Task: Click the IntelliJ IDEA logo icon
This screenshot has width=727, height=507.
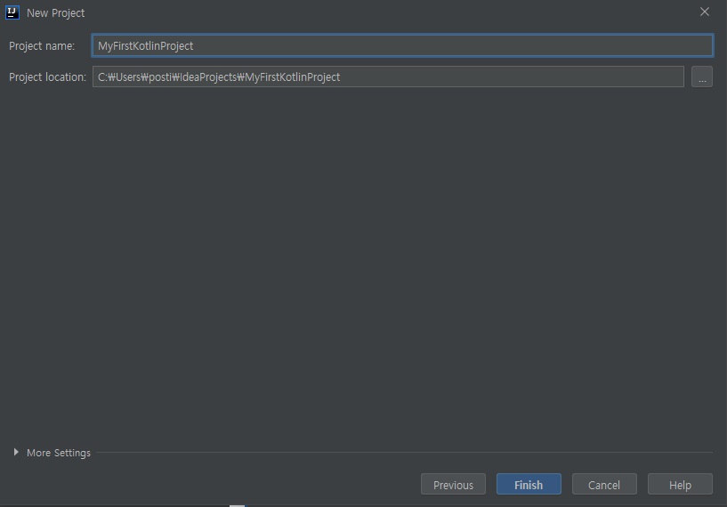Action: [x=12, y=12]
